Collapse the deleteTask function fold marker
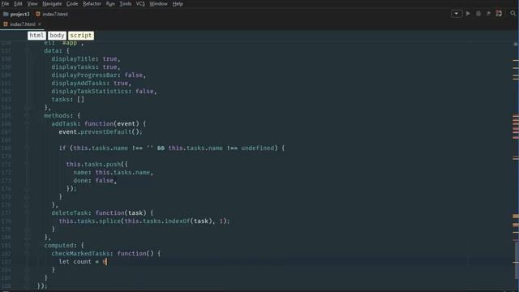Screen dimensions: 519x292 27,213
